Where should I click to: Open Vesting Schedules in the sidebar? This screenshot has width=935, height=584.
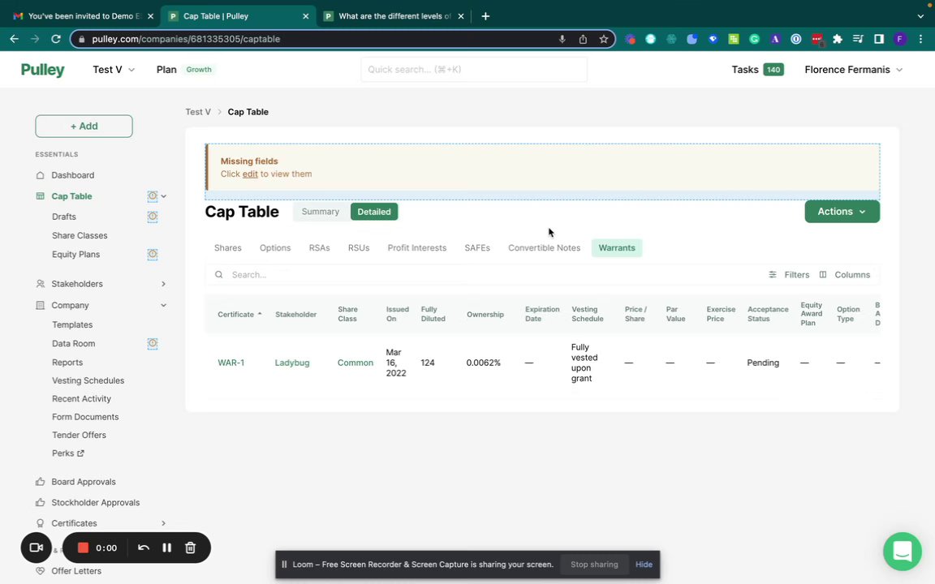(88, 380)
